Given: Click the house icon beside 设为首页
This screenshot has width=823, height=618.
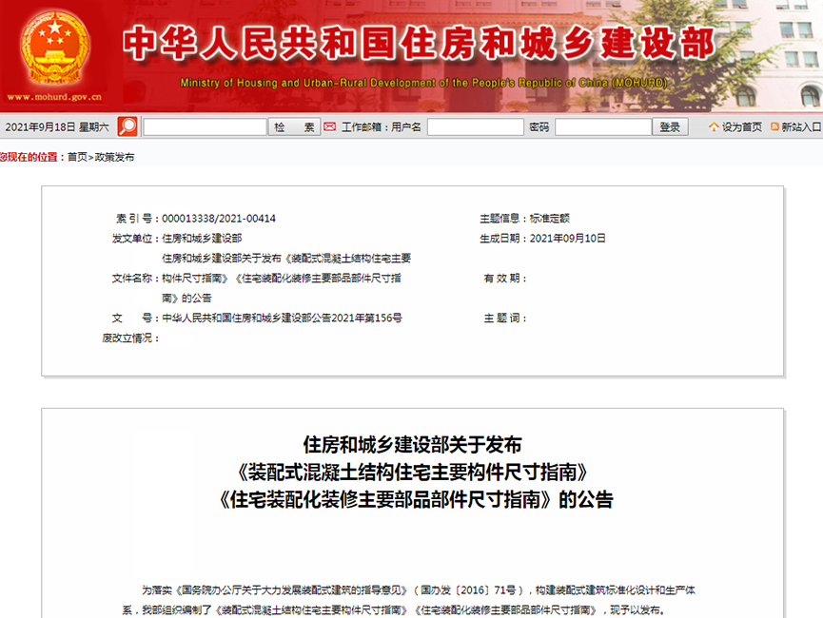Looking at the screenshot, I should click(714, 127).
